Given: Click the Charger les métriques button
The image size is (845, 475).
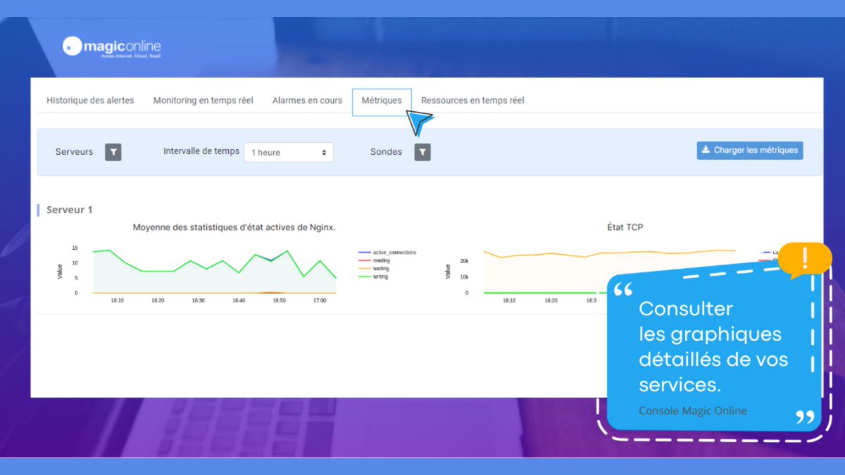Looking at the screenshot, I should 749,150.
